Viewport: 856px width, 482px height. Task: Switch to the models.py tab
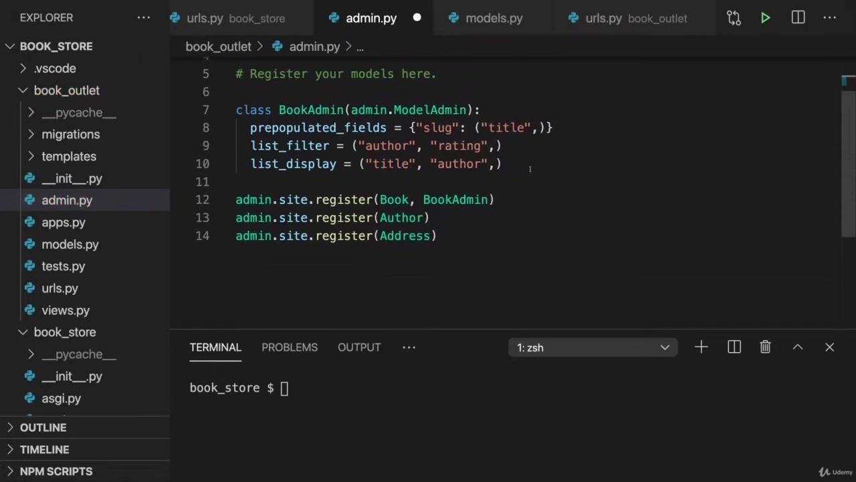coord(494,18)
